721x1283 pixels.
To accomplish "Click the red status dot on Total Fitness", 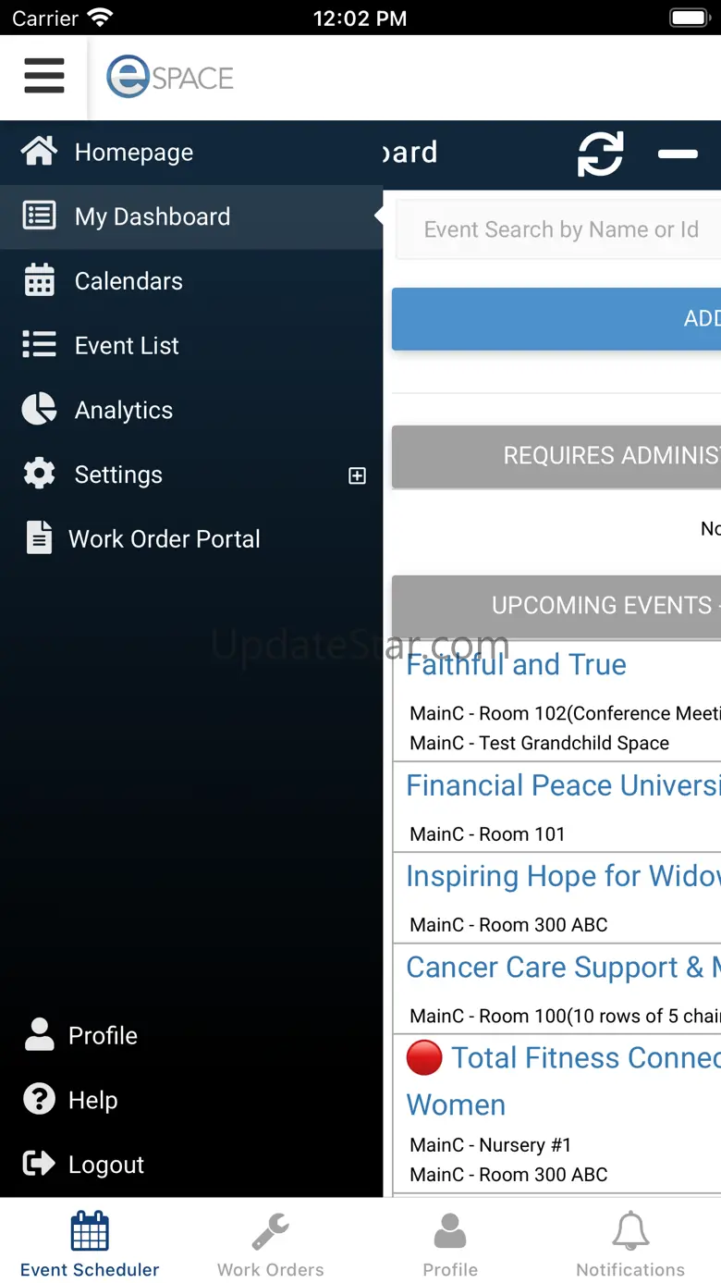I will click(x=424, y=1056).
